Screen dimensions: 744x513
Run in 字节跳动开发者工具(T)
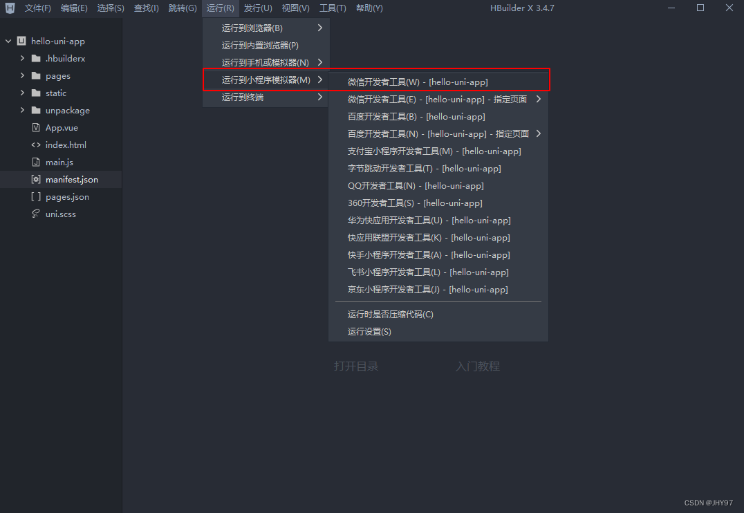point(438,169)
